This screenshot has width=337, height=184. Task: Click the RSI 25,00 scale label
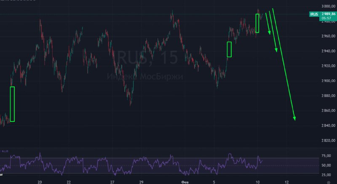click(326, 175)
